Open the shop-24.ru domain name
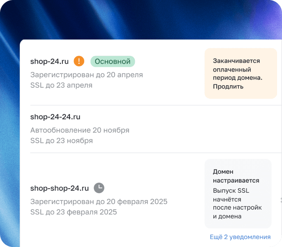The image size is (282, 247). 49,62
